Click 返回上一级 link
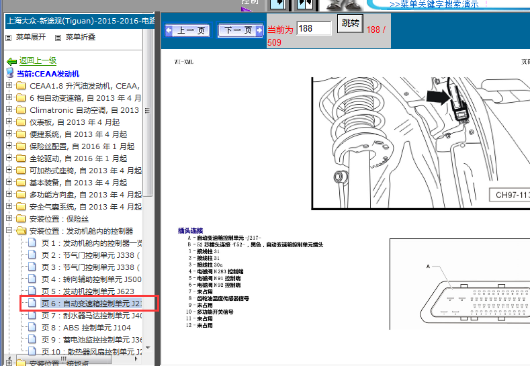Screen dimensions: 530x366 (x=38, y=61)
